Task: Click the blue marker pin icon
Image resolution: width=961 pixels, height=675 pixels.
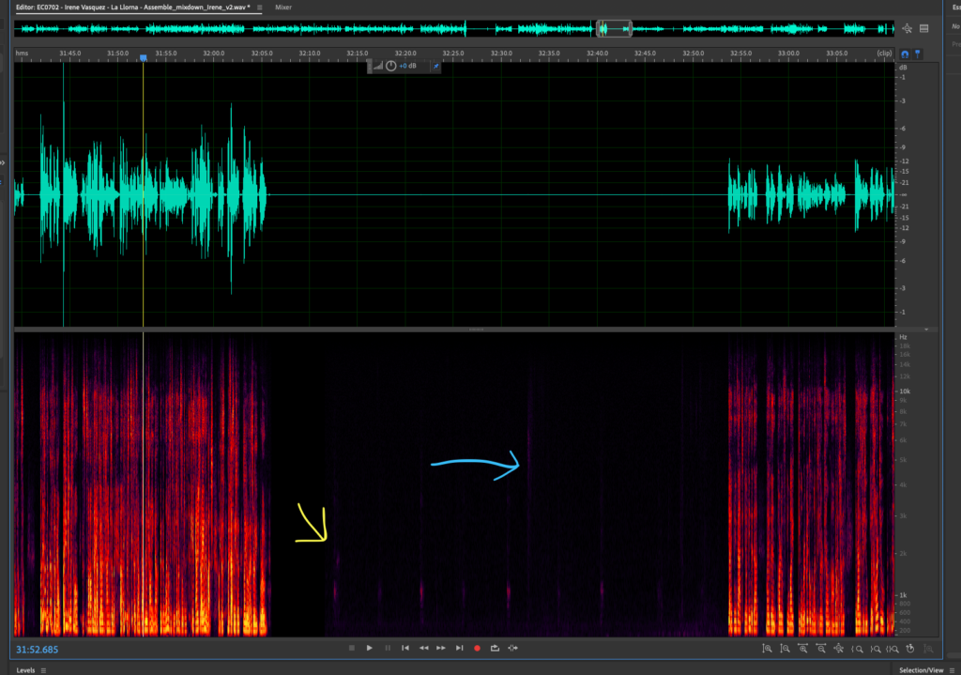Action: [x=918, y=54]
